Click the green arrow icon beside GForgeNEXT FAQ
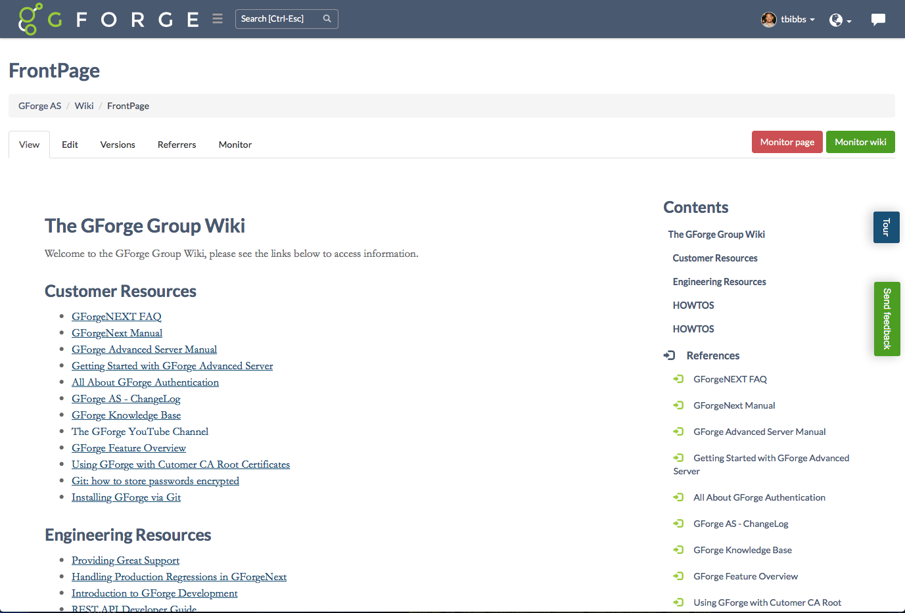This screenshot has width=905, height=613. (678, 378)
